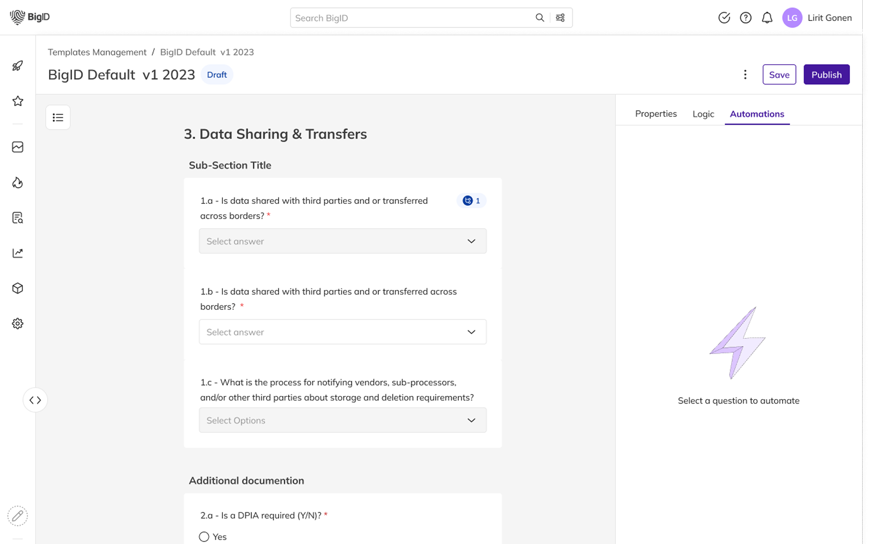Toggle the template outline list icon
The image size is (870, 544).
click(58, 118)
